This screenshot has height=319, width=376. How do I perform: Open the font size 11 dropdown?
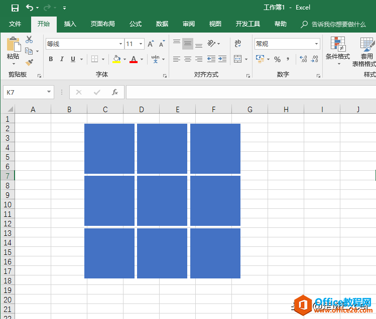click(141, 44)
